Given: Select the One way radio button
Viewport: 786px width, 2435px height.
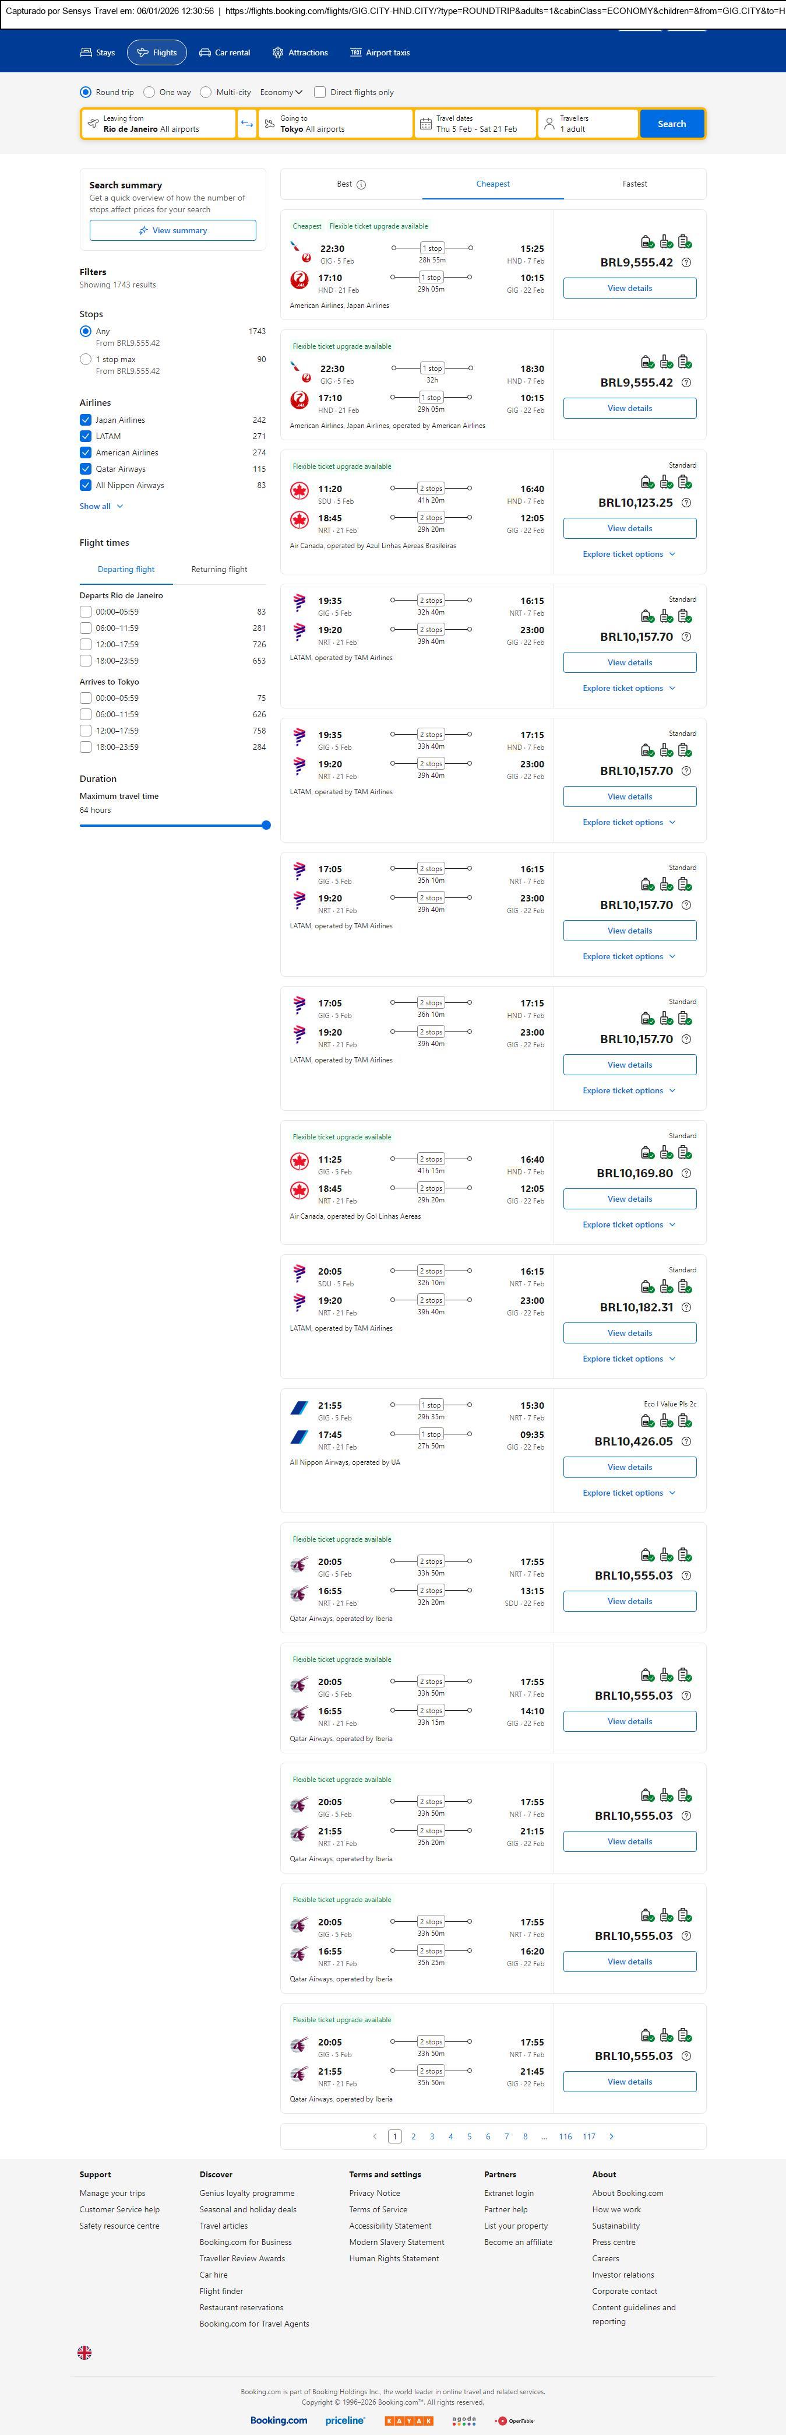Looking at the screenshot, I should 149,93.
